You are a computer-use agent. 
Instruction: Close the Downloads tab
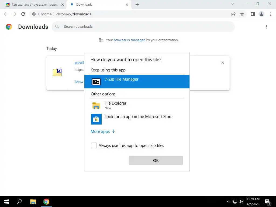point(127,5)
